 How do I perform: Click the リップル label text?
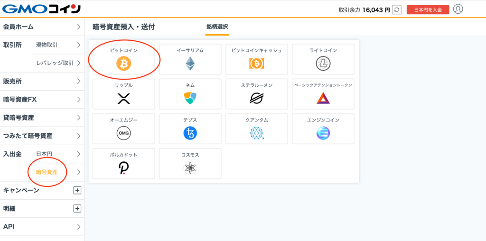click(124, 85)
